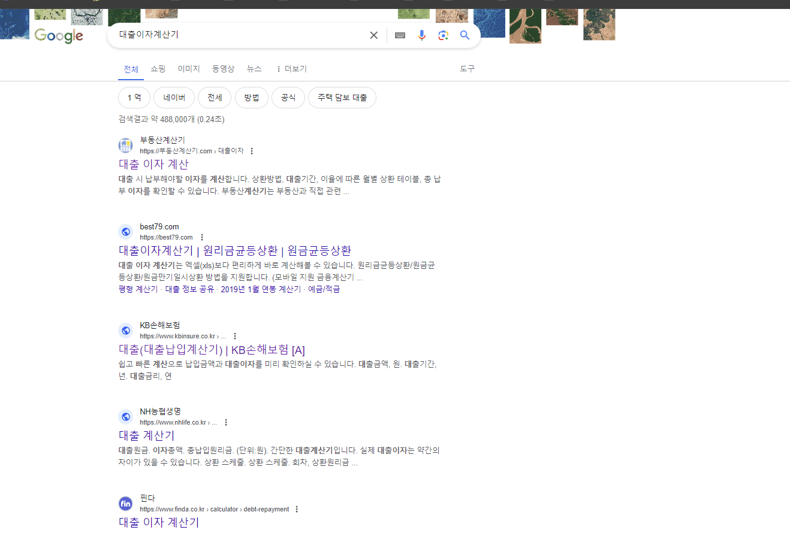The image size is (790, 533).
Task: Switch to the 동영상 tab
Action: tap(223, 69)
